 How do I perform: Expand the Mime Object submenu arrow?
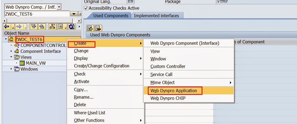231,82
